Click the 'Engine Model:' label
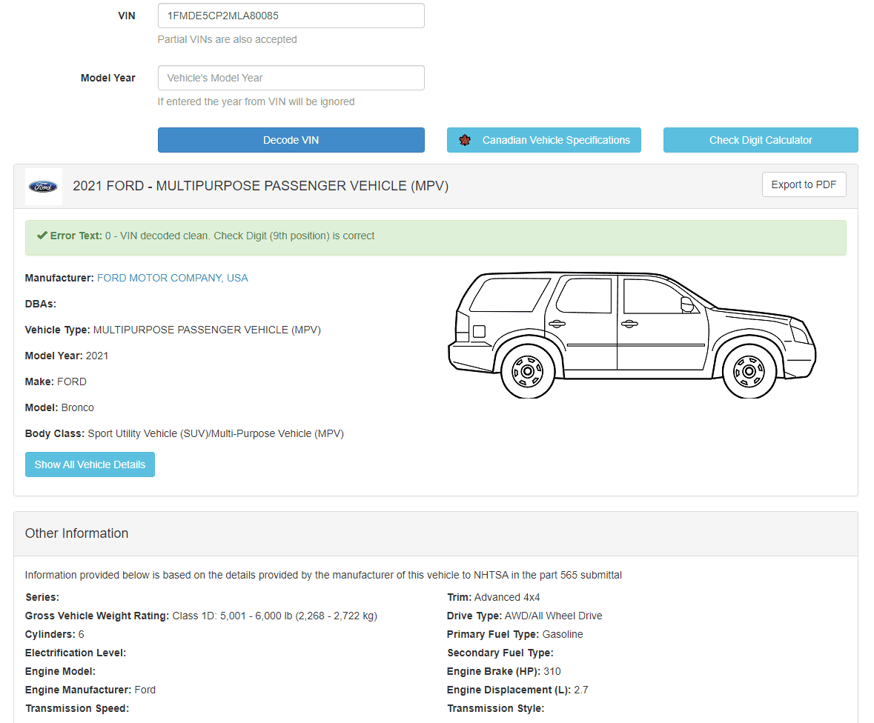 click(x=60, y=671)
